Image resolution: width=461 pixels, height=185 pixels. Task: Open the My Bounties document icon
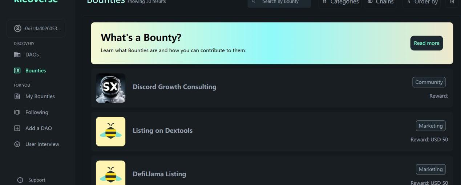tap(17, 96)
